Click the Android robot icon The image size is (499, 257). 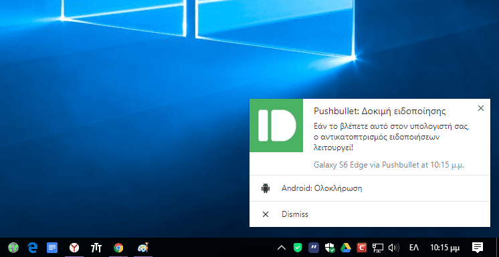click(x=266, y=188)
